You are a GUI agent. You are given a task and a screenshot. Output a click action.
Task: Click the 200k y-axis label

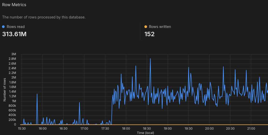12,120
